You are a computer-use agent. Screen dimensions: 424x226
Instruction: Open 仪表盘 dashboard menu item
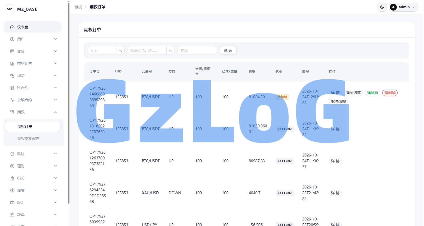coord(32,27)
